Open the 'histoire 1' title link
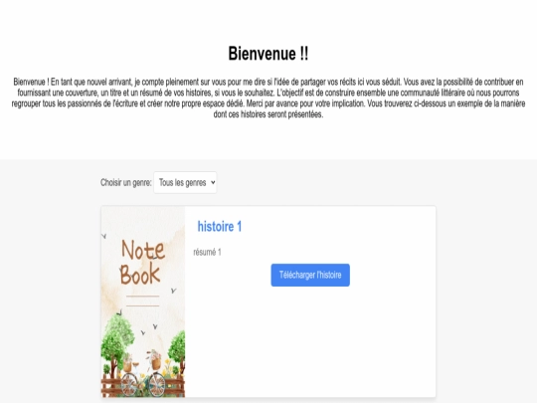 (x=220, y=227)
